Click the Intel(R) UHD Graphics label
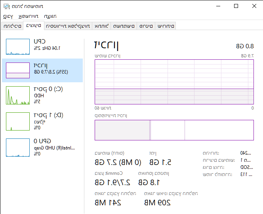 point(55,148)
